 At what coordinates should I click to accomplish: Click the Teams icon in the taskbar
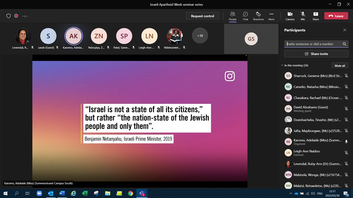[x=142, y=193]
